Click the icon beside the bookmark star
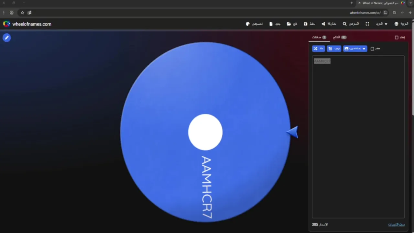Screen dimensions: 414x233 30,13
